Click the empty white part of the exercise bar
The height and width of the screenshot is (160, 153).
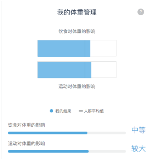pos(104,70)
